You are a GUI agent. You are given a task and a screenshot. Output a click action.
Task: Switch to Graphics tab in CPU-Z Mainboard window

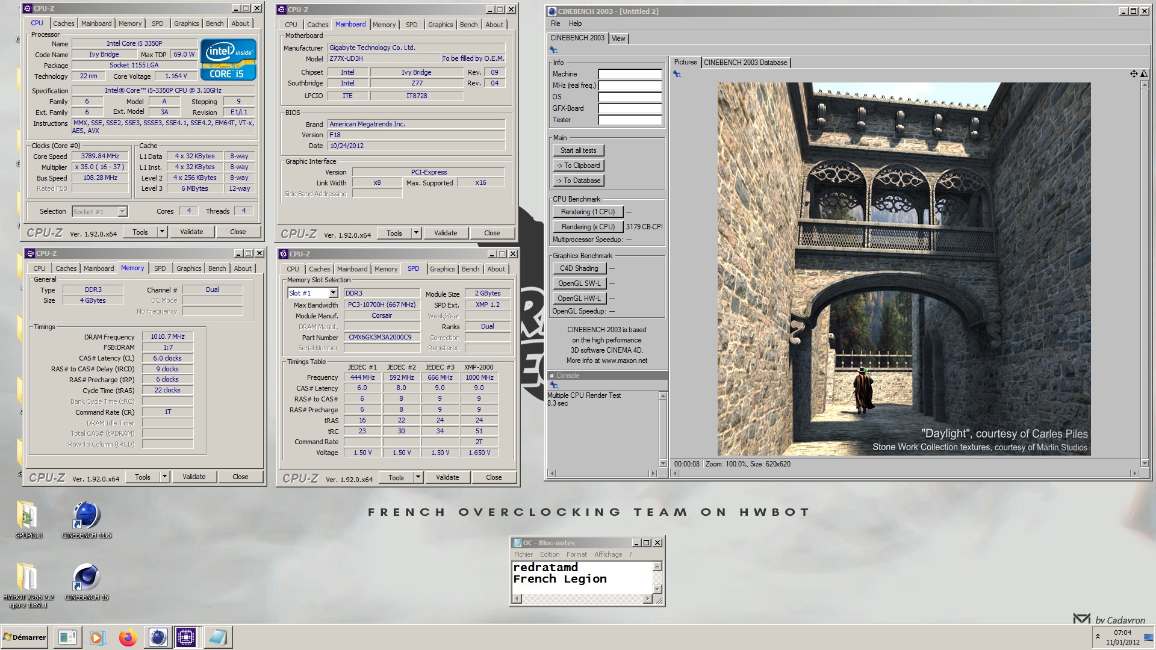coord(440,25)
